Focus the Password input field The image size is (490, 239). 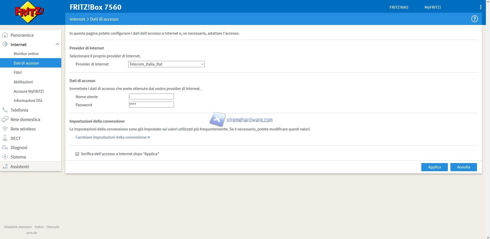[151, 105]
